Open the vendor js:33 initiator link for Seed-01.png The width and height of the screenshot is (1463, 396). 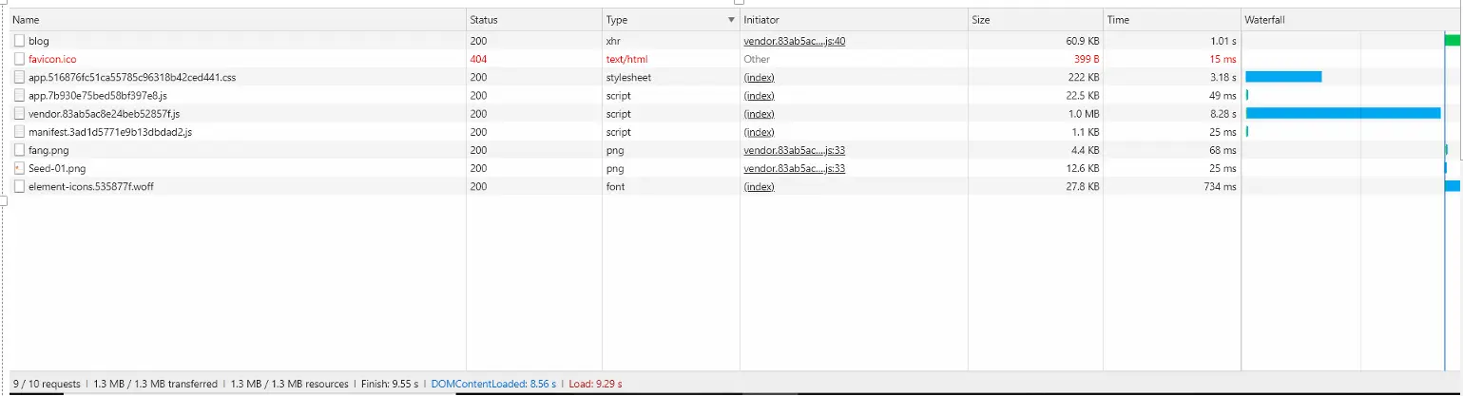pos(795,168)
